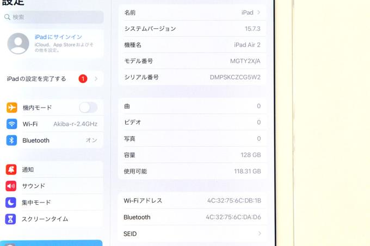Viewport: 370px width, 246px height.
Task: Toggle the 機内モード switch
Action: (x=88, y=108)
